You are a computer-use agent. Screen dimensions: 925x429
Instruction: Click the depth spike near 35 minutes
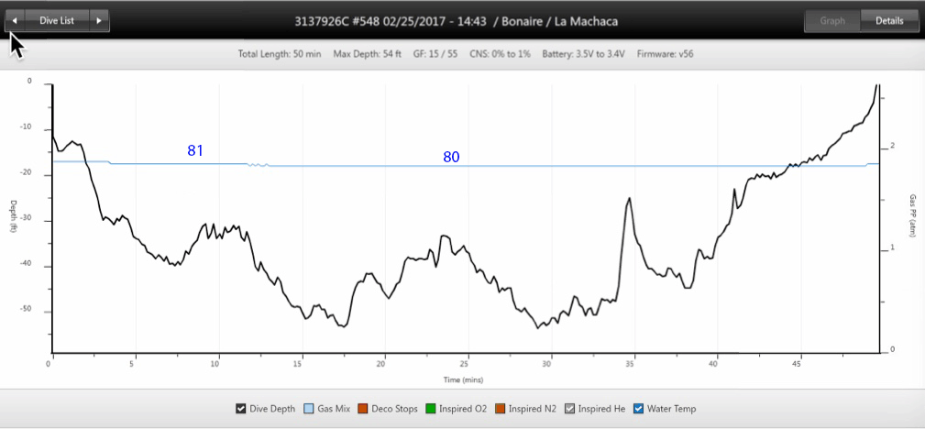tap(629, 200)
